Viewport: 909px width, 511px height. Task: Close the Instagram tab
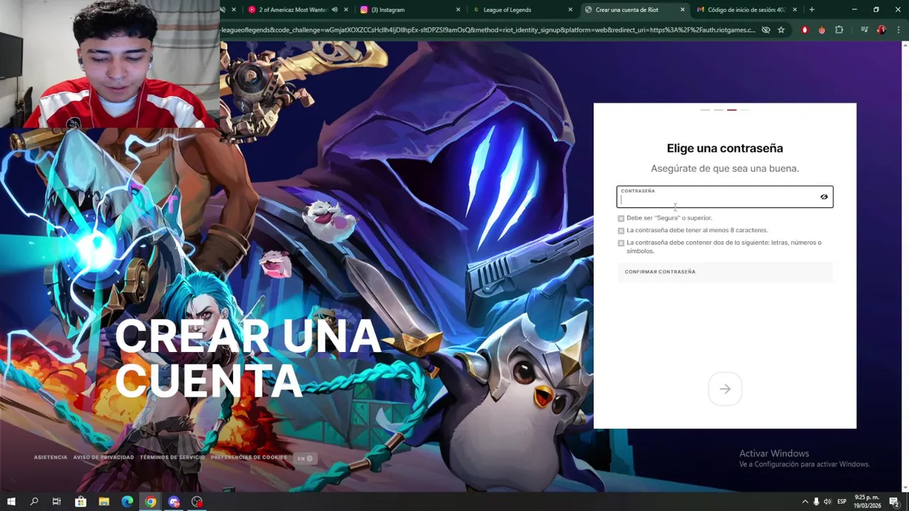[x=458, y=10]
